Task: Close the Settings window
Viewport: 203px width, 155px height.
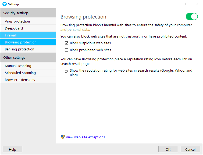Action: point(197,4)
